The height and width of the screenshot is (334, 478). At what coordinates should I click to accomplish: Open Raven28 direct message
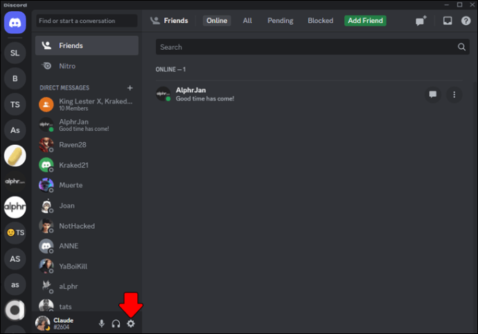87,145
